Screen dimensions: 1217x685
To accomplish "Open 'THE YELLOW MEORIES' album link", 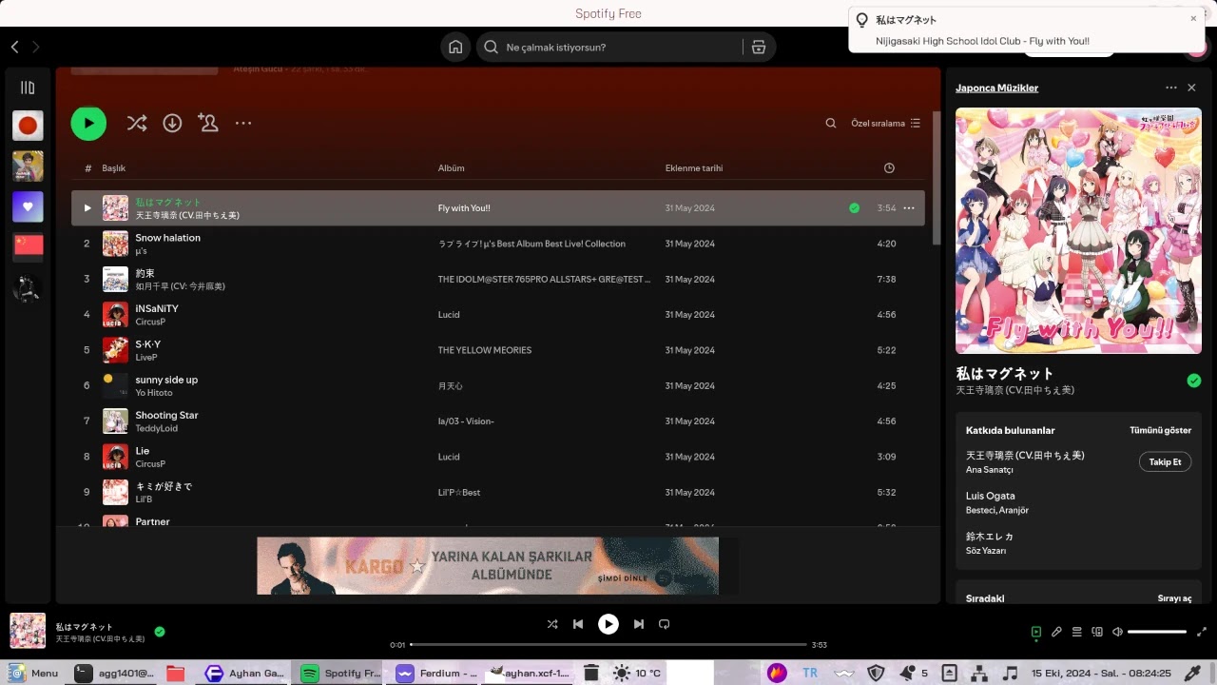I will (484, 350).
